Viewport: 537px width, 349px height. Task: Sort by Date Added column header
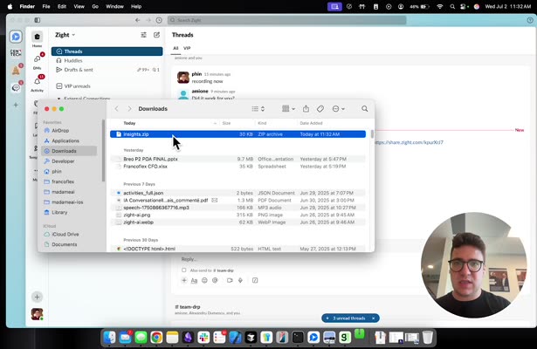click(x=311, y=123)
